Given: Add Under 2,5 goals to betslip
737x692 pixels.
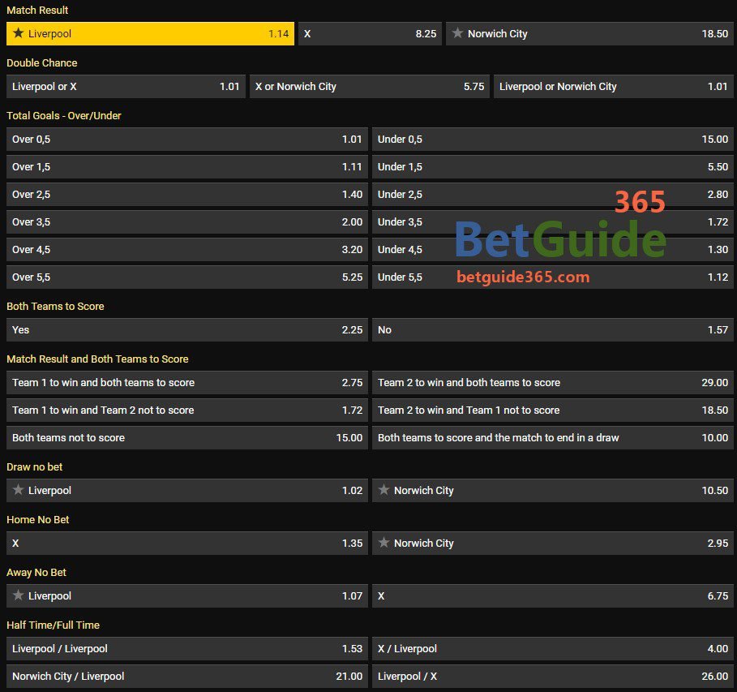Looking at the screenshot, I should point(553,194).
